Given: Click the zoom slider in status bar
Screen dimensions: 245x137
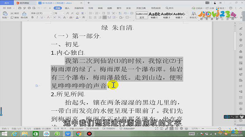Looking at the screenshot, I should coord(219,128).
